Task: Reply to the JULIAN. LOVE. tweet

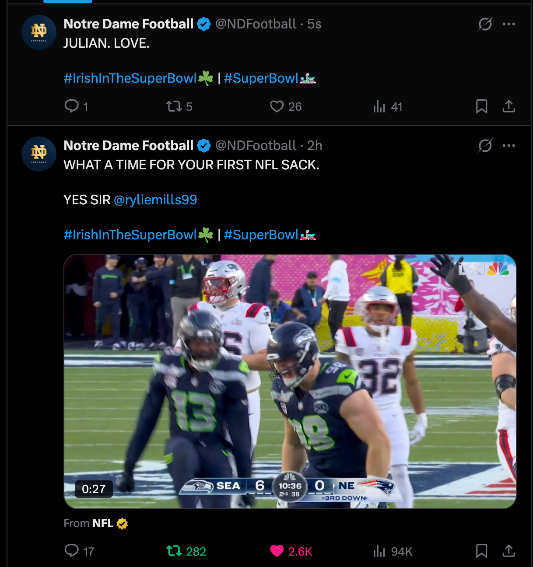Action: coord(72,106)
